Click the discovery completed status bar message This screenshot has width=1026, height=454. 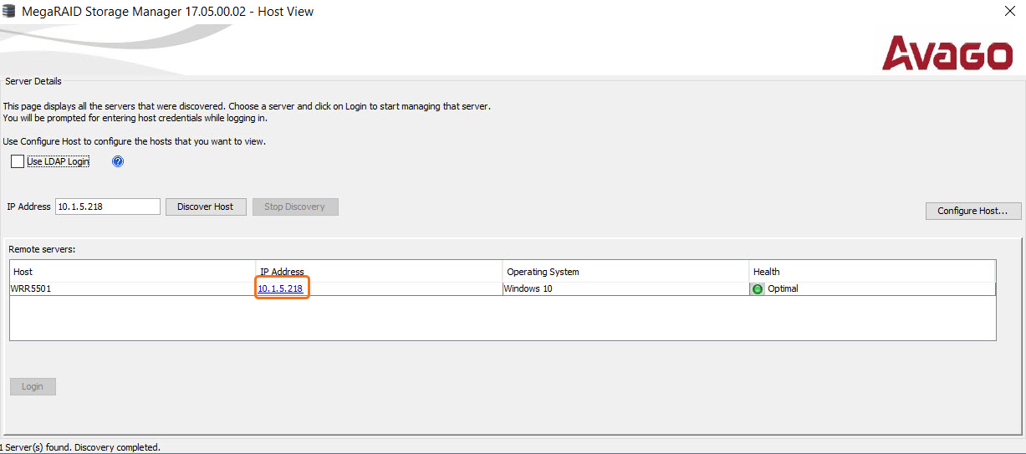[x=80, y=447]
